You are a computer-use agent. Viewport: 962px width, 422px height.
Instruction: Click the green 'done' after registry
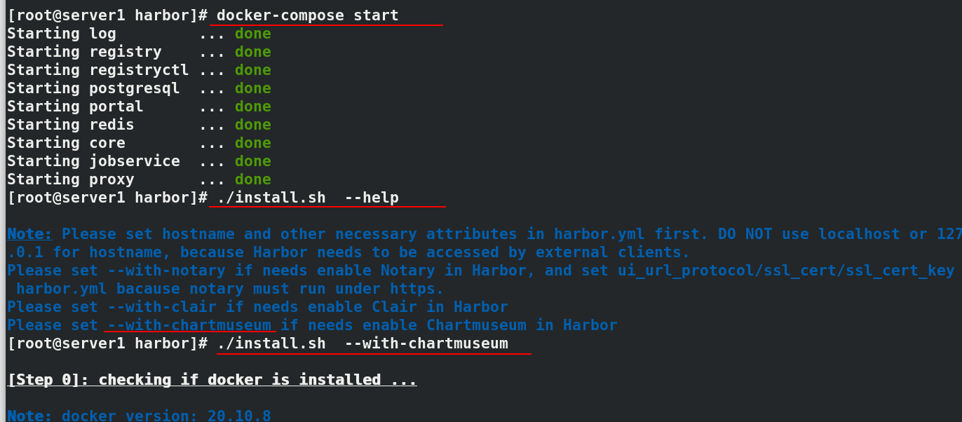[253, 52]
